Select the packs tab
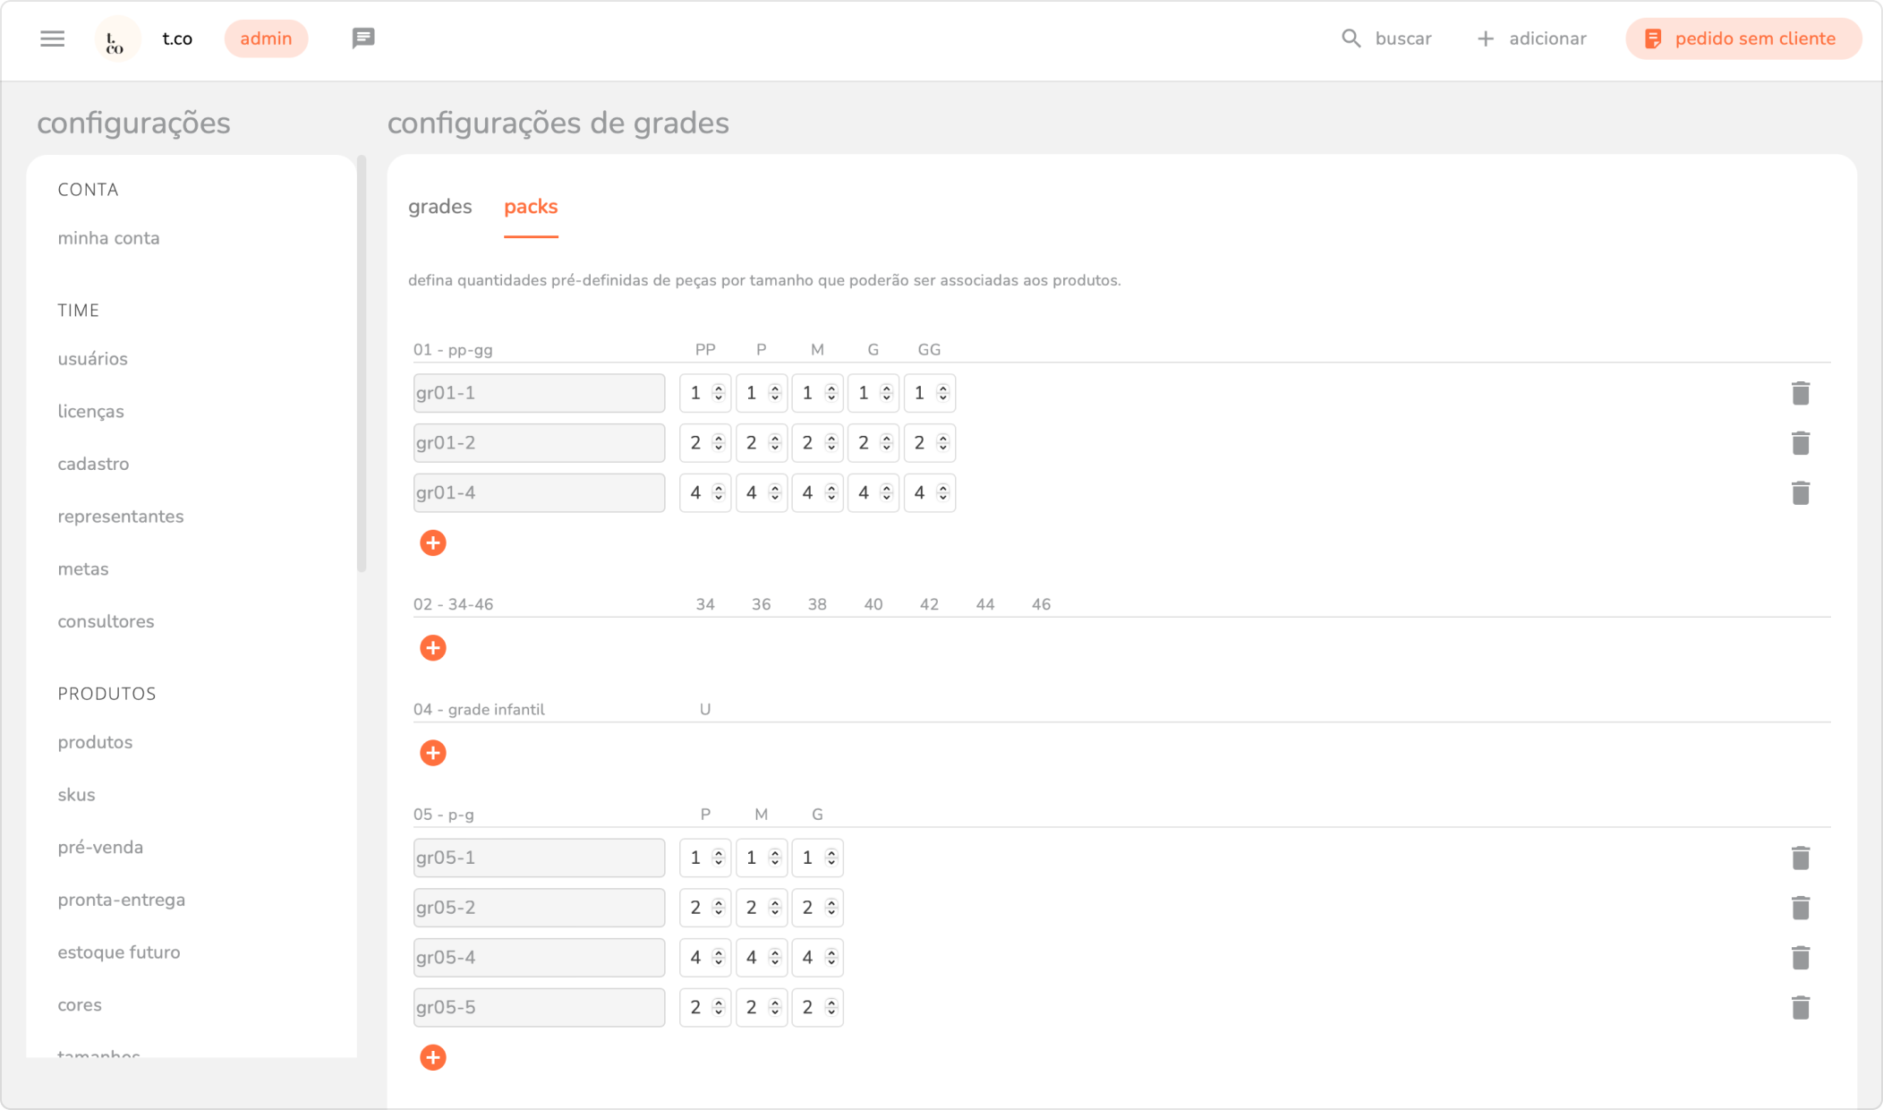1883x1110 pixels. tap(531, 207)
